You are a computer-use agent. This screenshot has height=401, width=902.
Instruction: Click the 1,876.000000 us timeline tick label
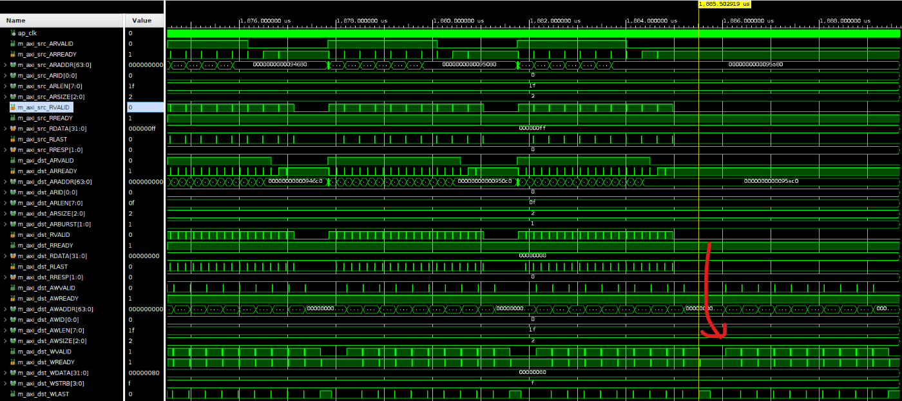point(265,21)
